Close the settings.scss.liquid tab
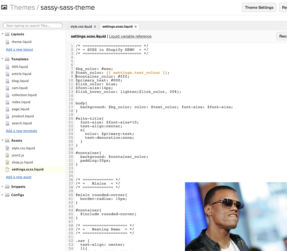 pyautogui.click(x=136, y=27)
